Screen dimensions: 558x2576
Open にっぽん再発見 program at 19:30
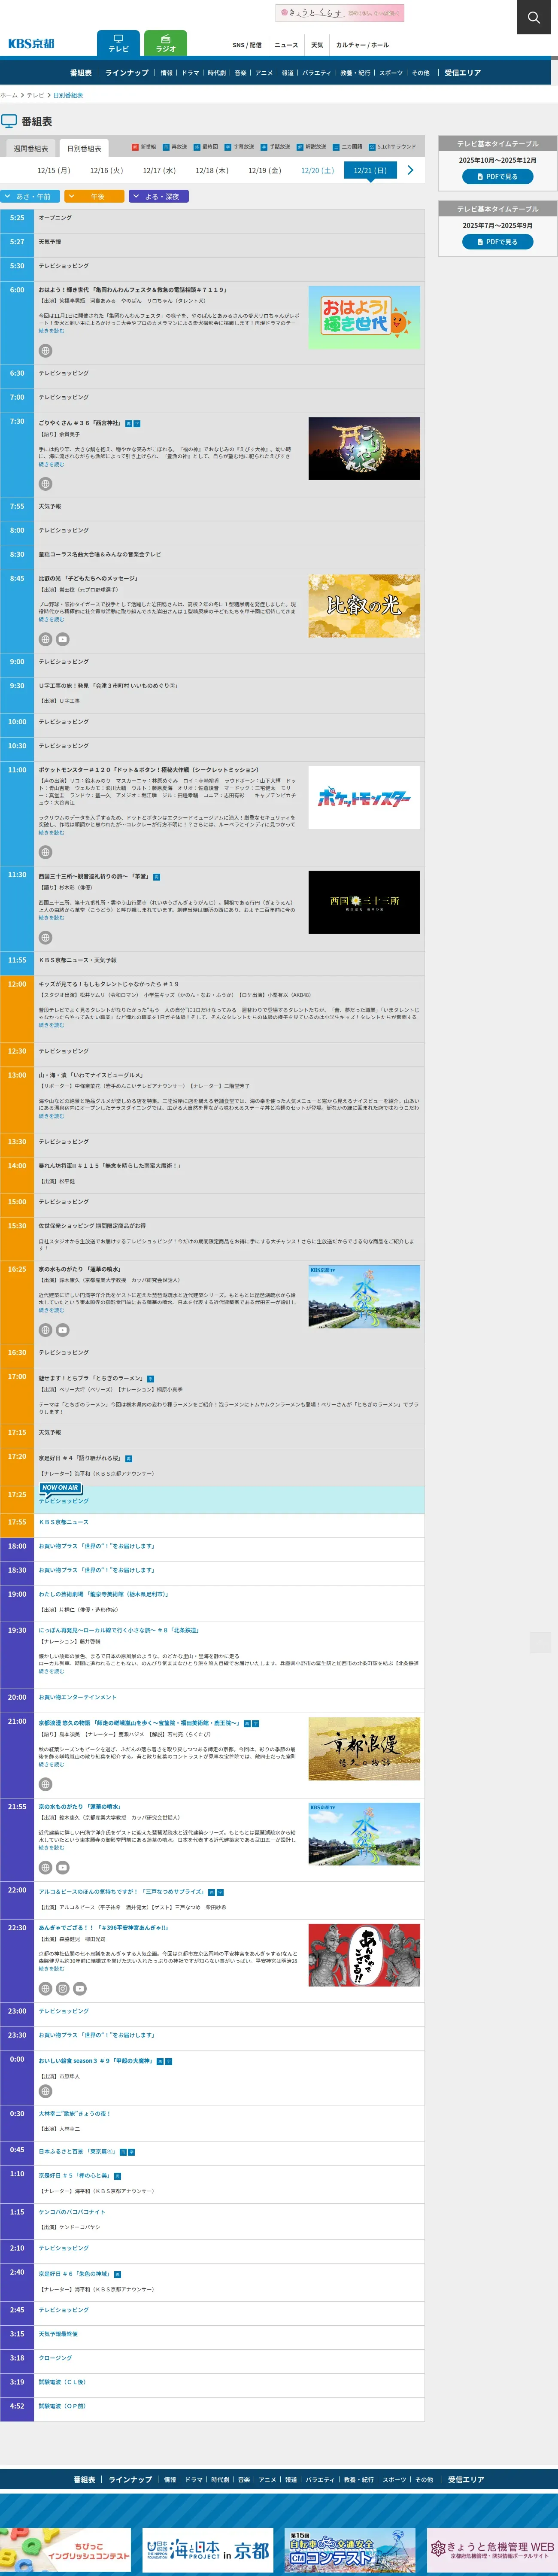(118, 1630)
